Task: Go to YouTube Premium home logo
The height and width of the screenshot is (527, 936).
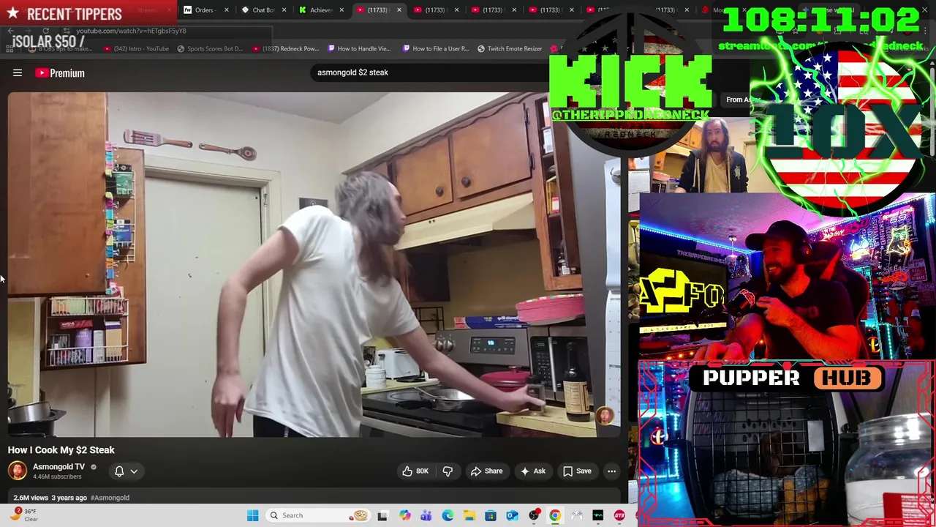Action: click(x=60, y=72)
